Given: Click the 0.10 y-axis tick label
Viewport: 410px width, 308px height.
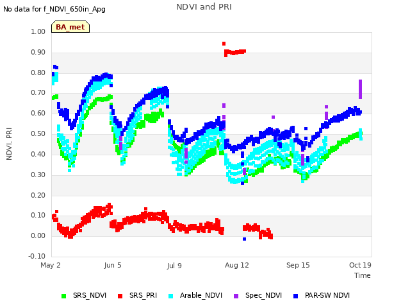Looking at the screenshot, I should [38, 216].
